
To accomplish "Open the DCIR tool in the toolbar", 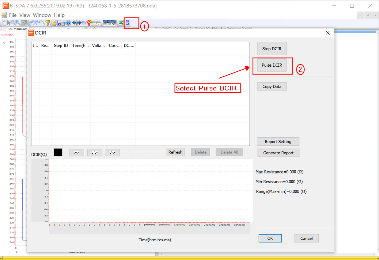I will click(128, 23).
